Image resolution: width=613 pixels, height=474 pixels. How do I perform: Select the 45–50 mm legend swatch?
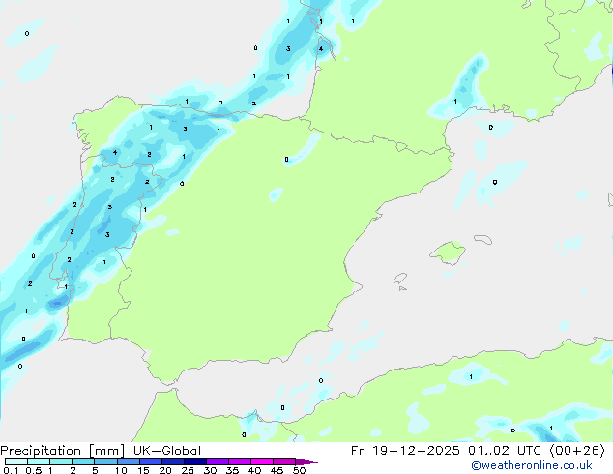pyautogui.click(x=284, y=461)
